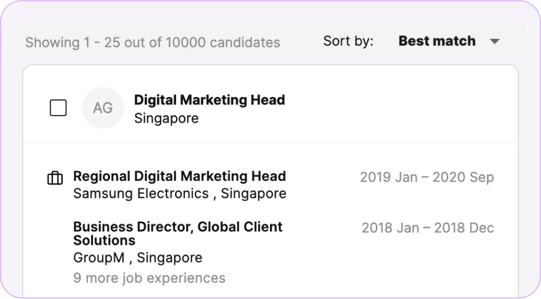The image size is (541, 299).
Task: Open the Best match sort dropdown
Action: pyautogui.click(x=437, y=41)
